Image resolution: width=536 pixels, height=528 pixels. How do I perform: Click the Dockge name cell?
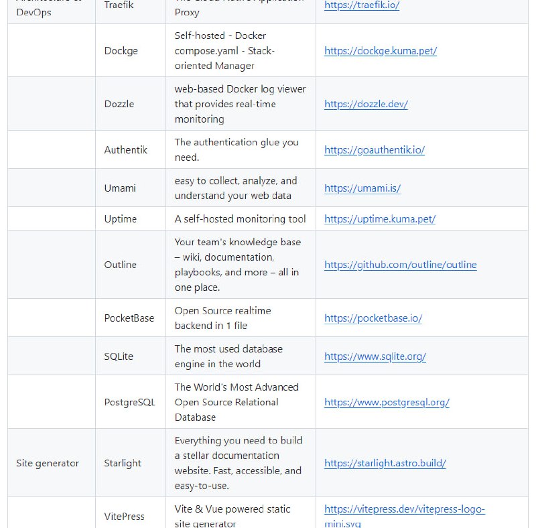coord(121,50)
